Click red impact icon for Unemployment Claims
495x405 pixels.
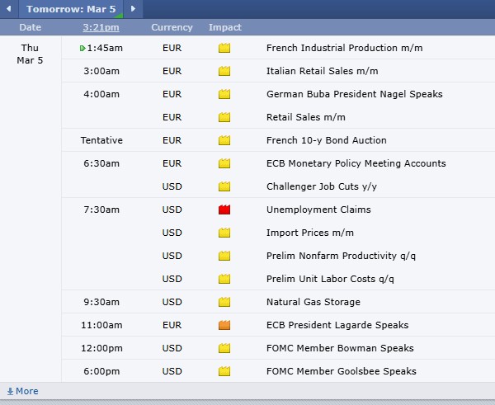click(x=224, y=210)
